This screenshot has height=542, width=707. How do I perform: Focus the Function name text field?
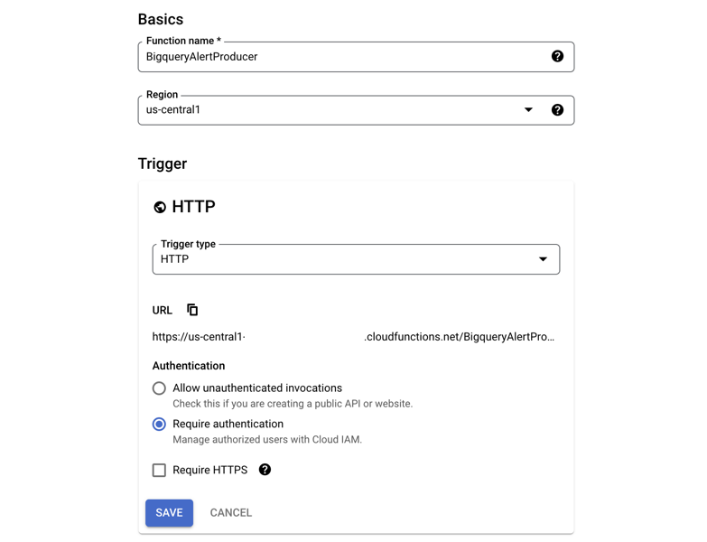(x=343, y=57)
